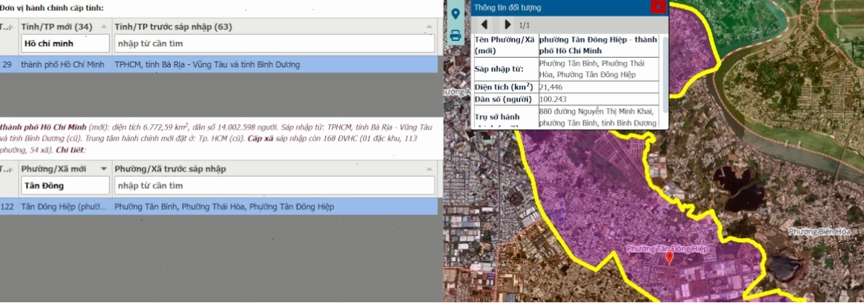This screenshot has width=864, height=303.
Task: Click row number 122 cell
Action: pos(8,207)
